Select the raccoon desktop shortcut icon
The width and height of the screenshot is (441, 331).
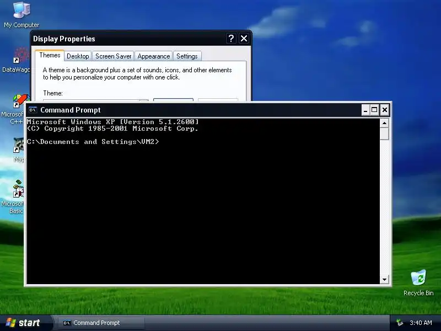coord(19,145)
